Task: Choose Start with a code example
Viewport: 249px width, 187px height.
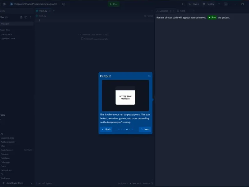Action: (95, 39)
